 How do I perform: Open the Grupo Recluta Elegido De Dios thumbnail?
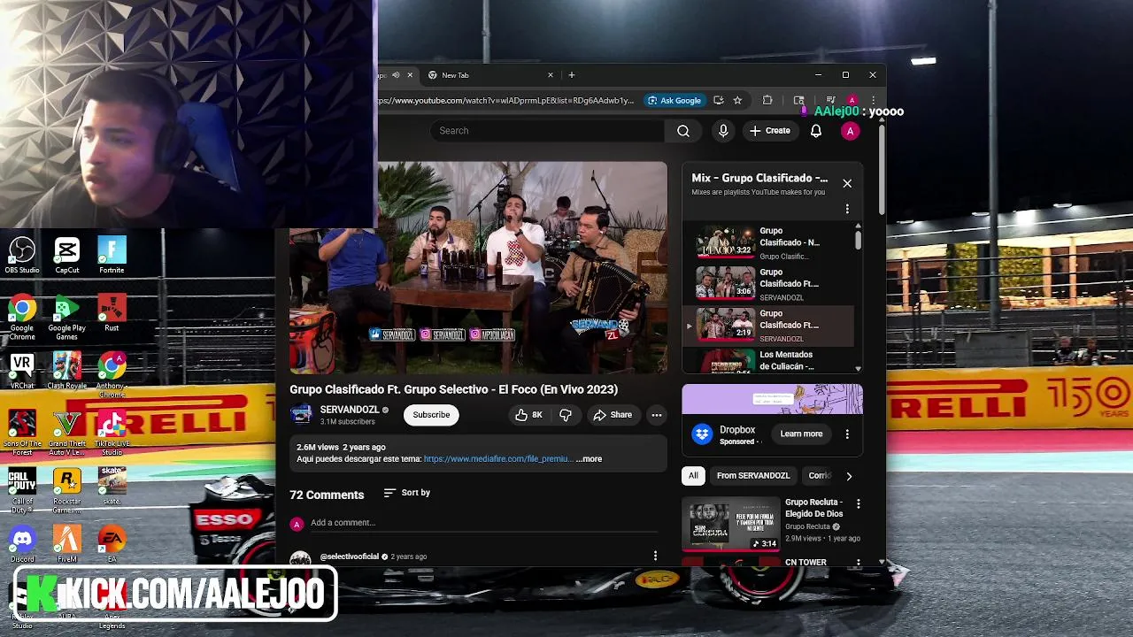pos(731,523)
